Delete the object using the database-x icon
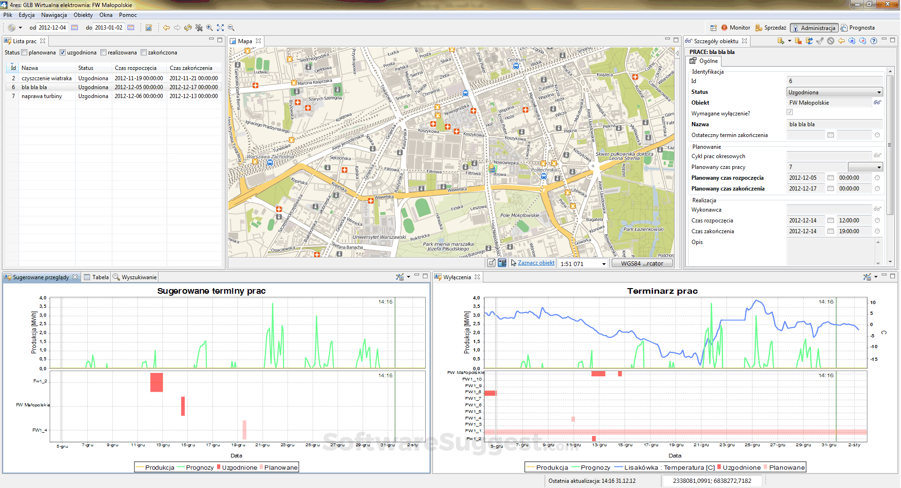The height and width of the screenshot is (488, 901). click(798, 41)
